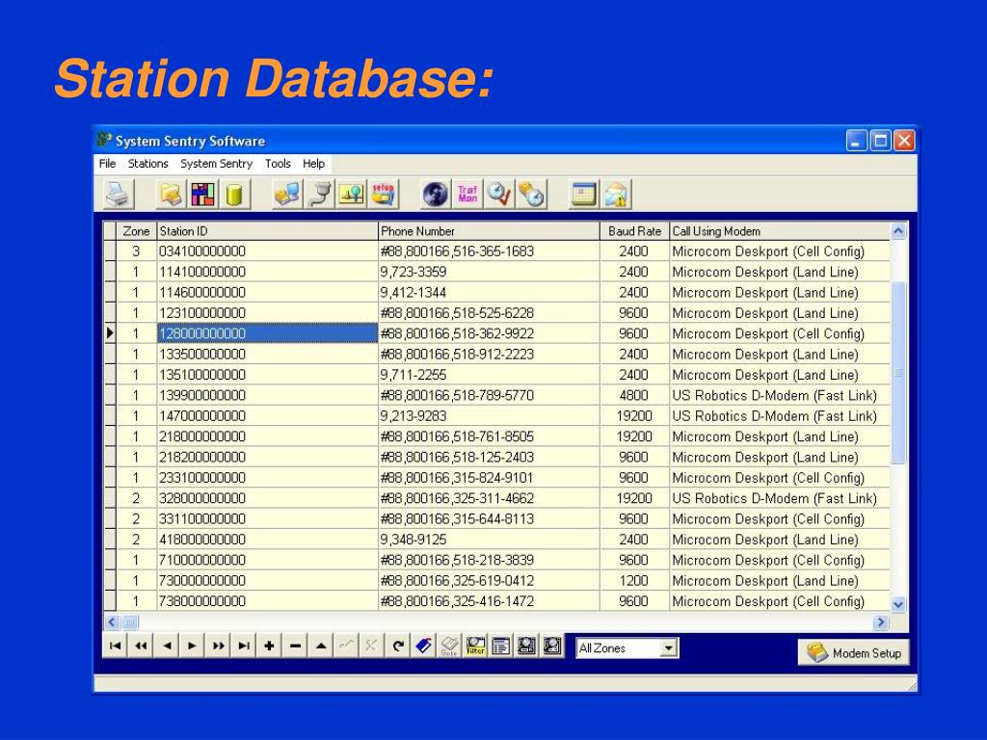Open the folder icon in the toolbar
The width and height of the screenshot is (987, 740).
point(171,194)
